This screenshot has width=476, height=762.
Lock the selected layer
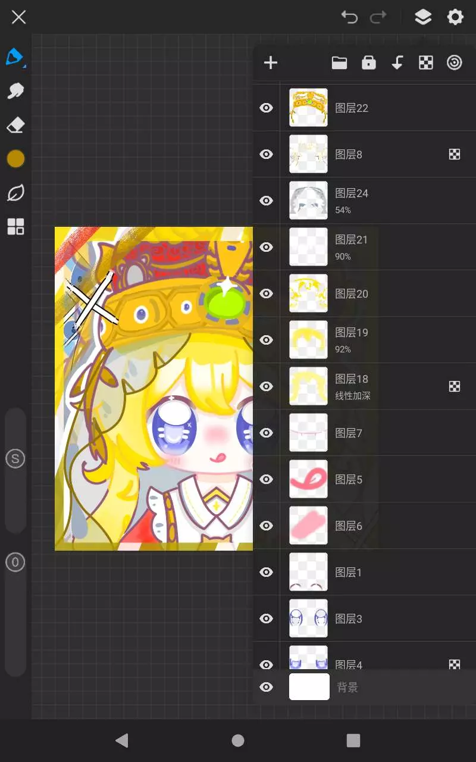[x=369, y=63]
